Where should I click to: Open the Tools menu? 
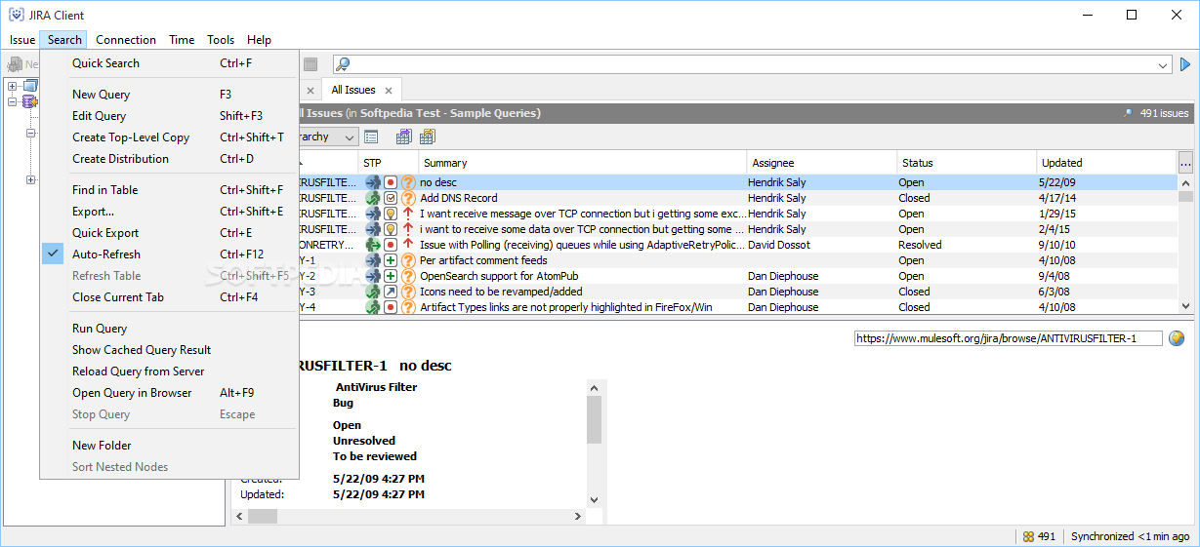[x=221, y=40]
